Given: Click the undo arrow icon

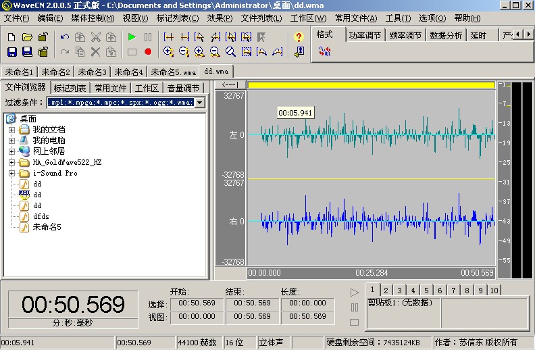Looking at the screenshot, I should [65, 37].
